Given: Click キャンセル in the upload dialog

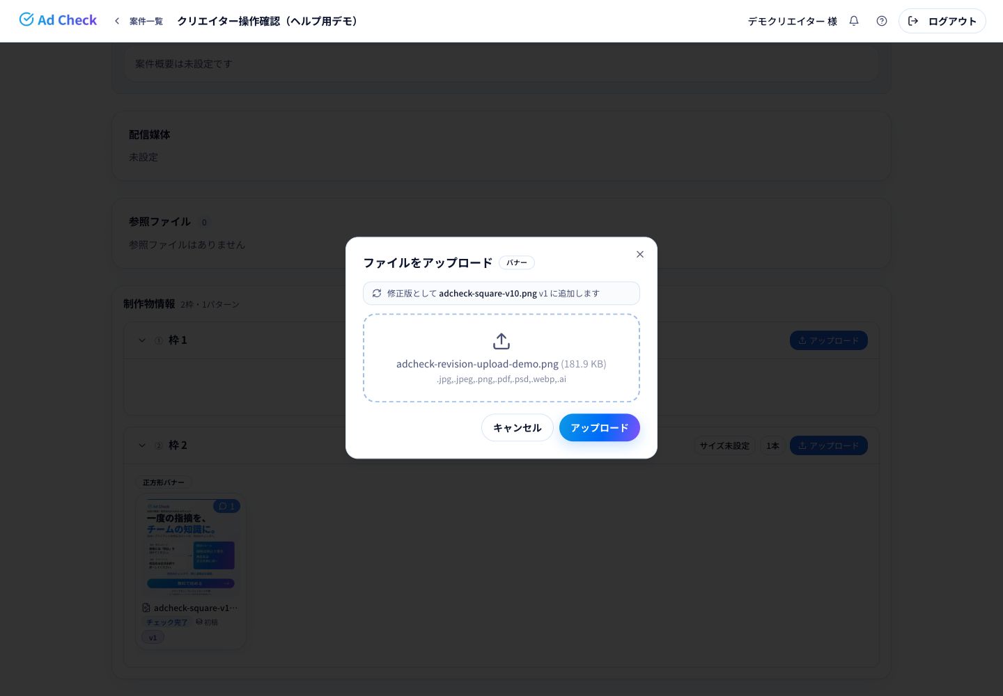Looking at the screenshot, I should point(518,427).
